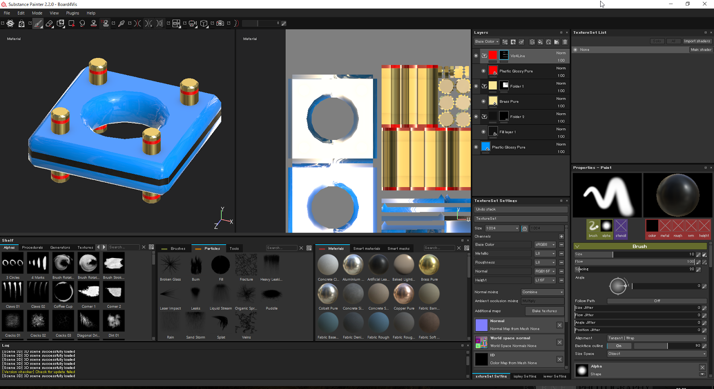Open the Edit menu
The height and width of the screenshot is (389, 714).
coord(21,13)
